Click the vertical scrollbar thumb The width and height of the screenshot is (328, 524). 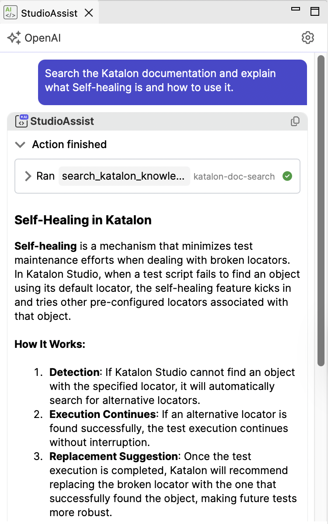coord(321,211)
